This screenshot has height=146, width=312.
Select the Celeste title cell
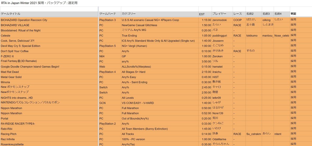pos(49,35)
